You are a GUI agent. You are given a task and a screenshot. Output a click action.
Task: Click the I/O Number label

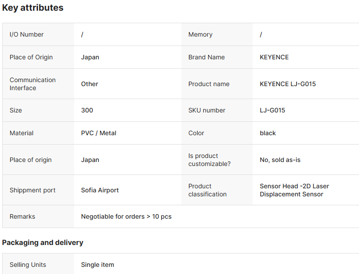27,34
